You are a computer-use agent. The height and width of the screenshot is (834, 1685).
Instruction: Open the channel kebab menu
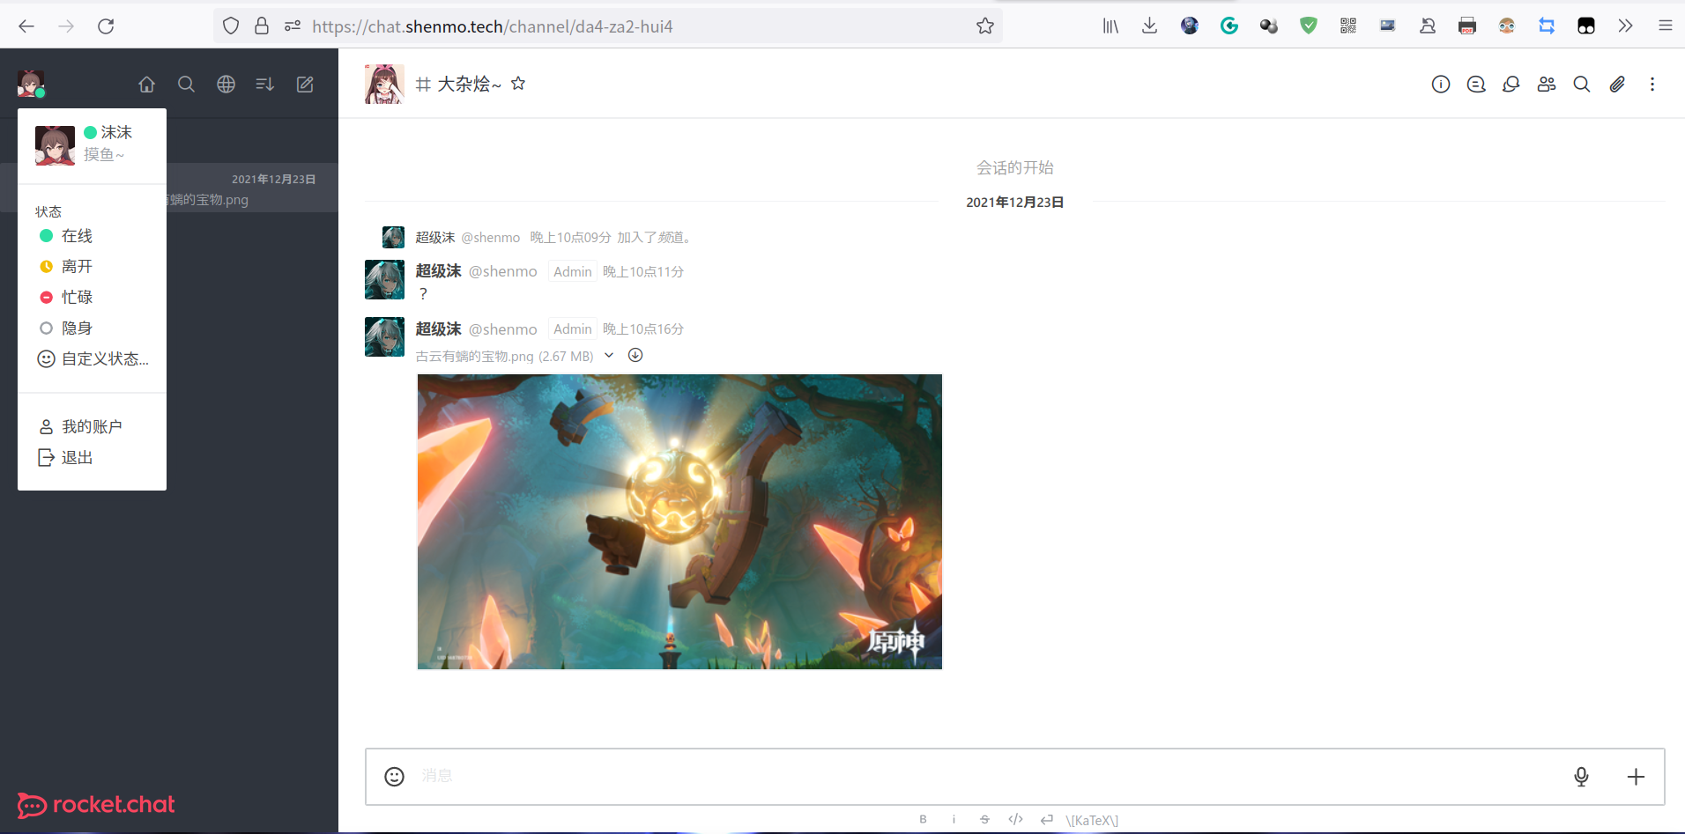click(x=1652, y=84)
